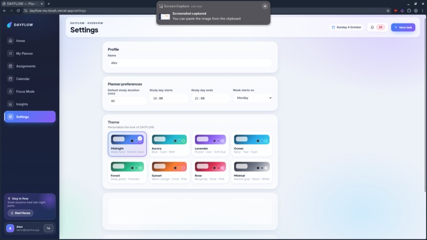Viewport: 427px width, 240px height.
Task: Open a new browser tab
Action: click(x=48, y=4)
